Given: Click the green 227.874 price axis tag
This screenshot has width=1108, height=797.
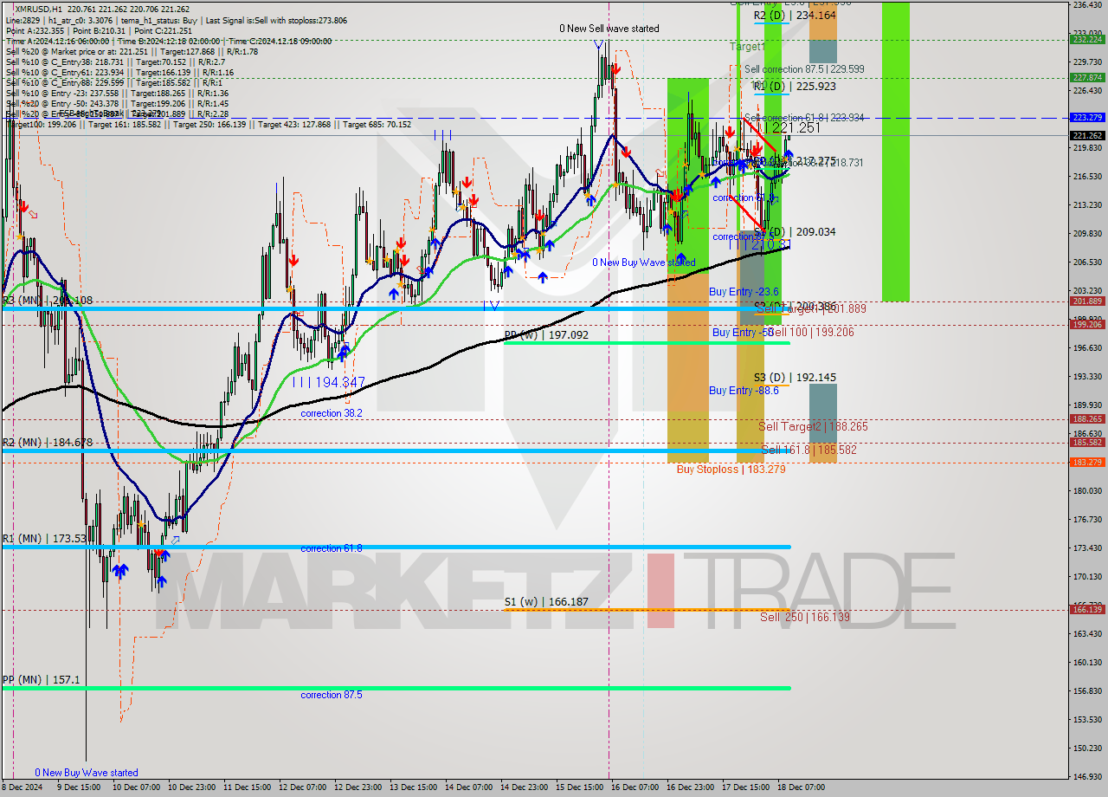Looking at the screenshot, I should [x=1087, y=77].
